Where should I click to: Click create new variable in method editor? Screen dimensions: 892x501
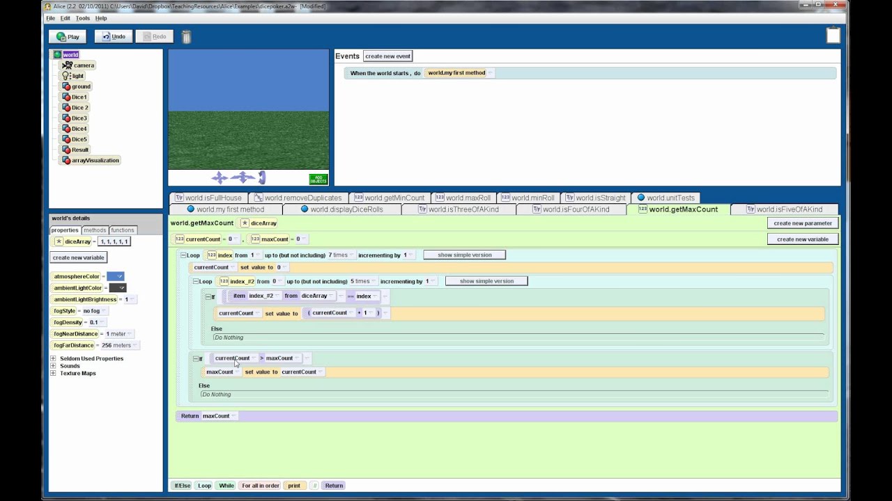tap(803, 239)
